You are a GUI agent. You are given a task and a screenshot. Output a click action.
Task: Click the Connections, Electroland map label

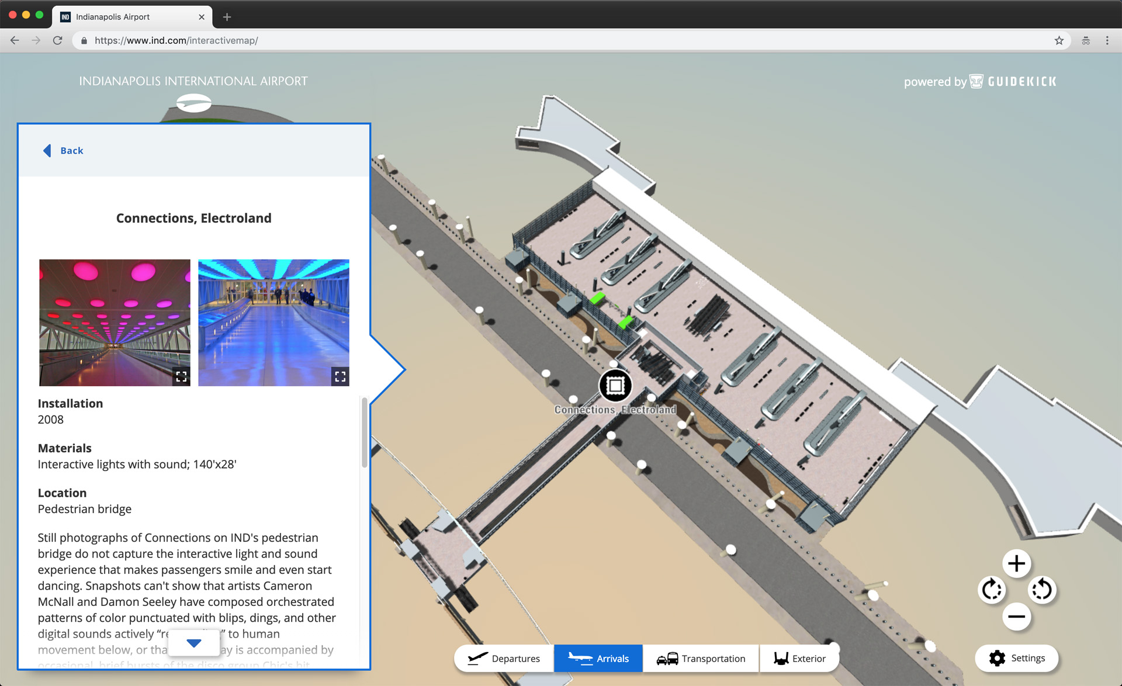(615, 410)
